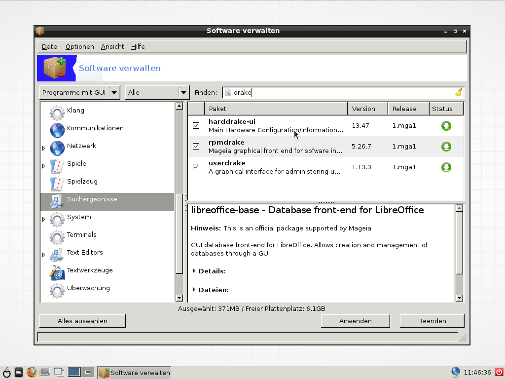Click the userdrake install status icon
505x379 pixels.
446,167
